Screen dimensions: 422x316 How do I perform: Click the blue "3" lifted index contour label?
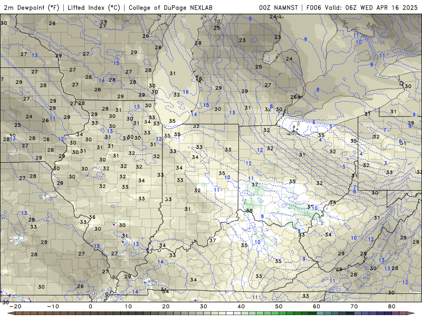coord(386,163)
